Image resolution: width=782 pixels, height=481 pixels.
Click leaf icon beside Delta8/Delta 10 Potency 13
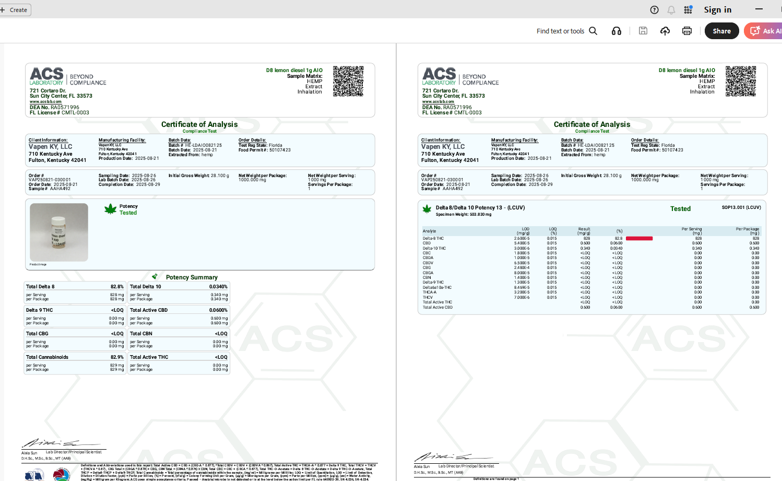tap(427, 209)
